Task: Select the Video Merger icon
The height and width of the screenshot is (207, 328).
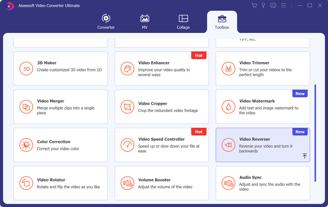Action: tap(26, 107)
